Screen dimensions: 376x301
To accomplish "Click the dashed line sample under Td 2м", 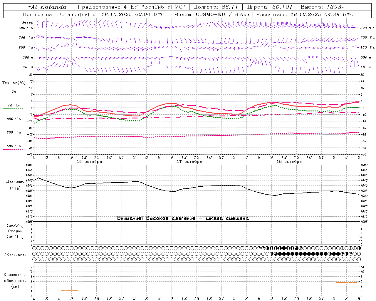I will click(x=13, y=109).
